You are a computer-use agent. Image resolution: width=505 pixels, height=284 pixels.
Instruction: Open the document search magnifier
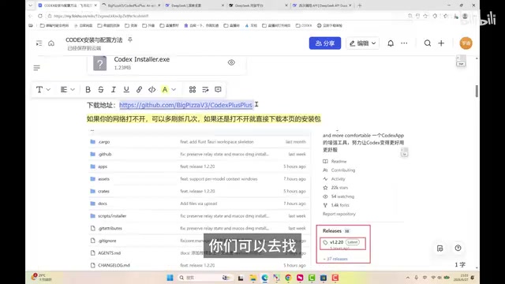428,43
